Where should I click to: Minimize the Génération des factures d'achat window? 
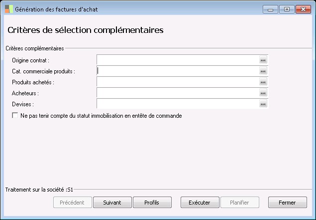coord(270,9)
